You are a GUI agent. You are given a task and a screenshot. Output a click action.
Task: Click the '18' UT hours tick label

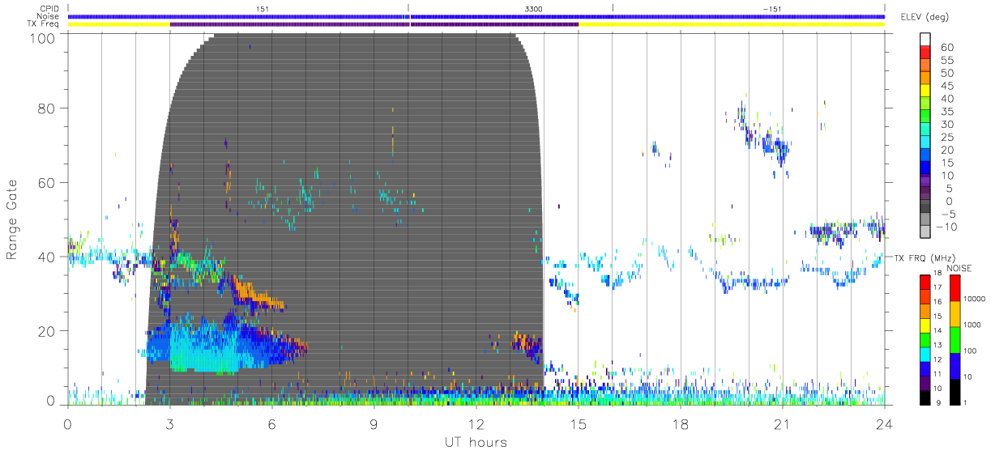point(680,423)
